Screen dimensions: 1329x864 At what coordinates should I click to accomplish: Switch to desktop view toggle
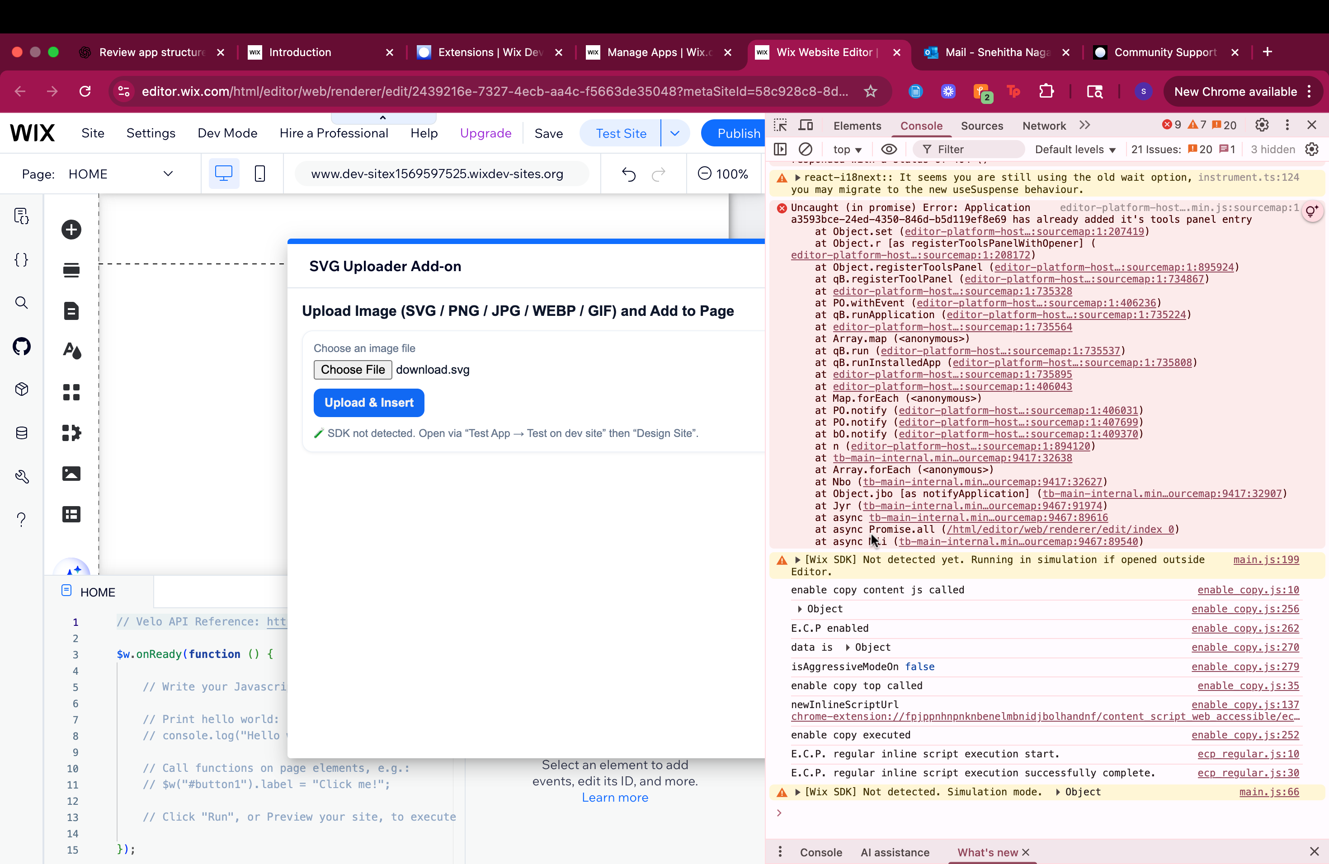coord(223,174)
